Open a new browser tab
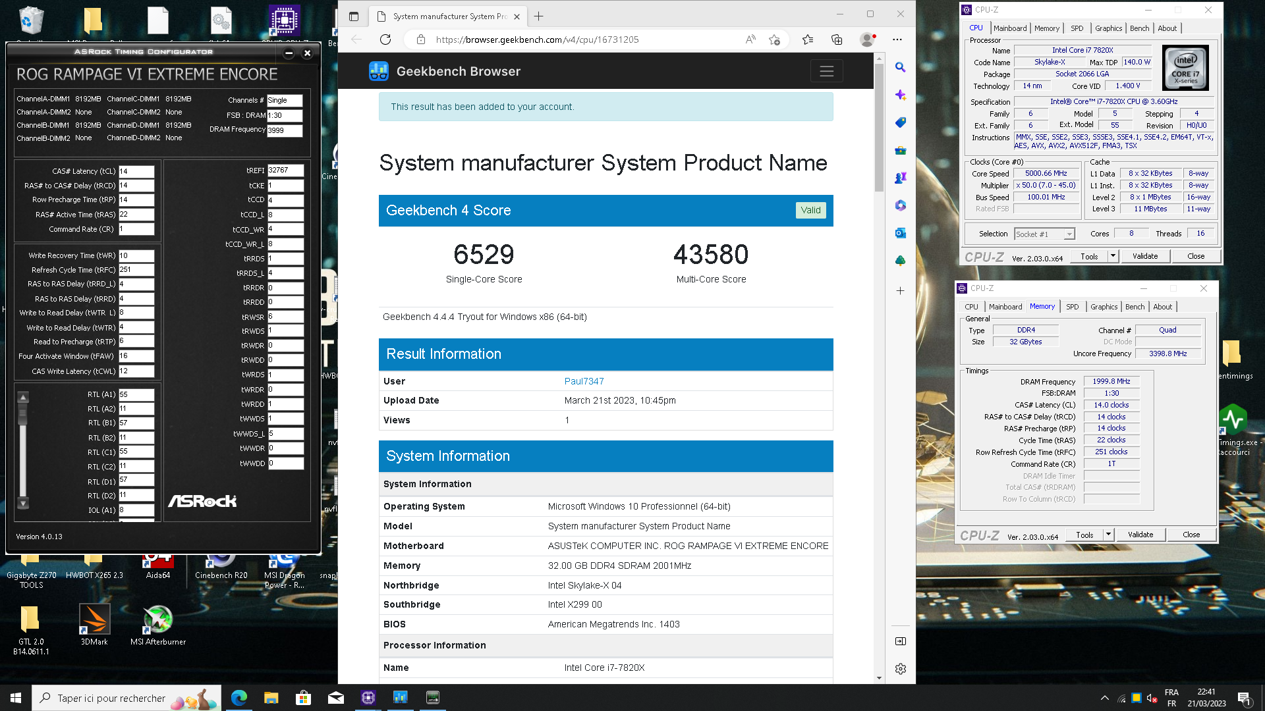This screenshot has width=1265, height=711. click(x=539, y=16)
